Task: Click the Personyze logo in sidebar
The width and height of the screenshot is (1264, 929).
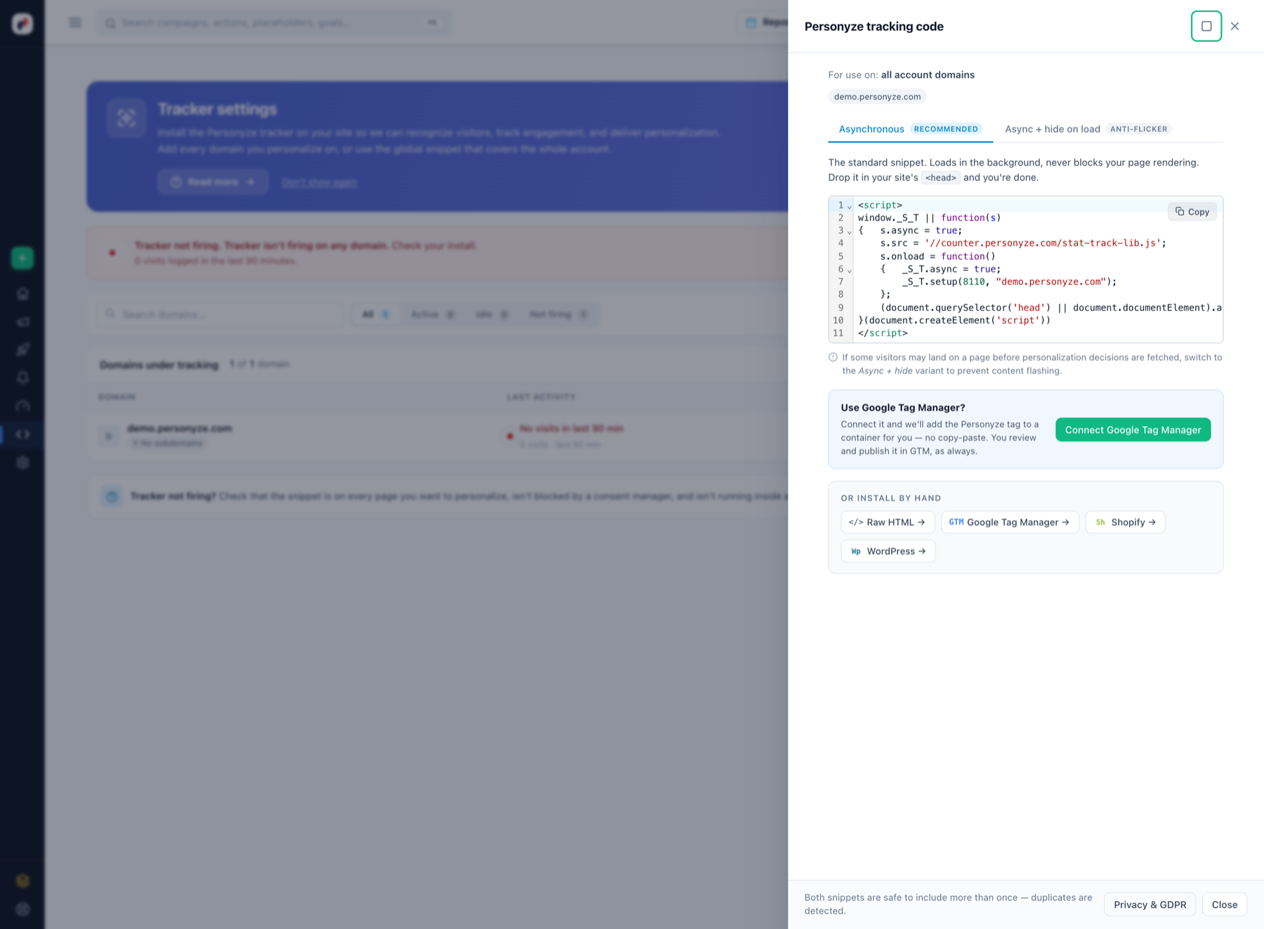Action: [x=22, y=23]
